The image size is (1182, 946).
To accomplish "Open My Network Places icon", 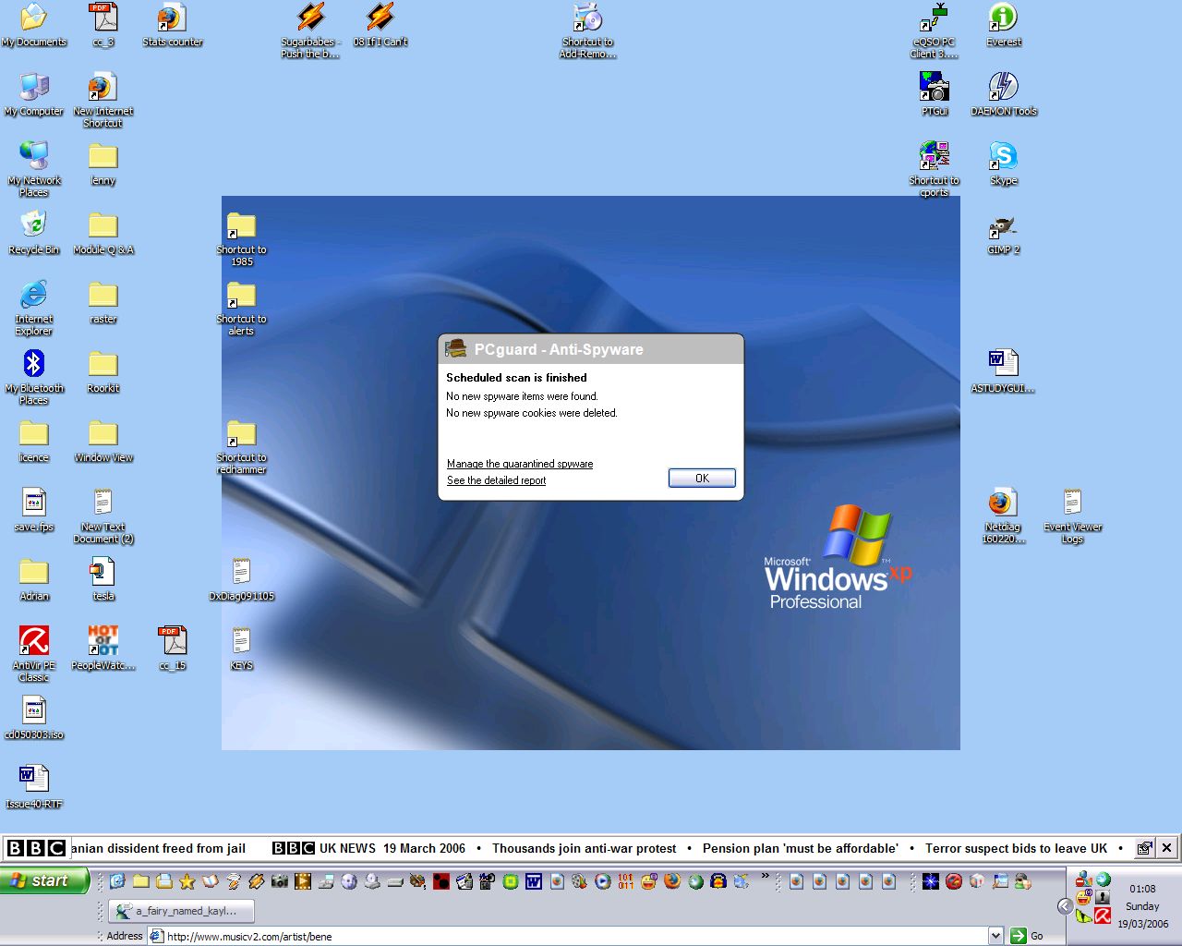I will coord(34,170).
